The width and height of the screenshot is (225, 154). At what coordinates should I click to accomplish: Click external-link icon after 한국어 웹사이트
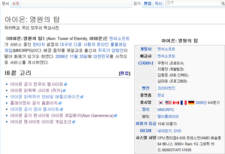point(66,84)
